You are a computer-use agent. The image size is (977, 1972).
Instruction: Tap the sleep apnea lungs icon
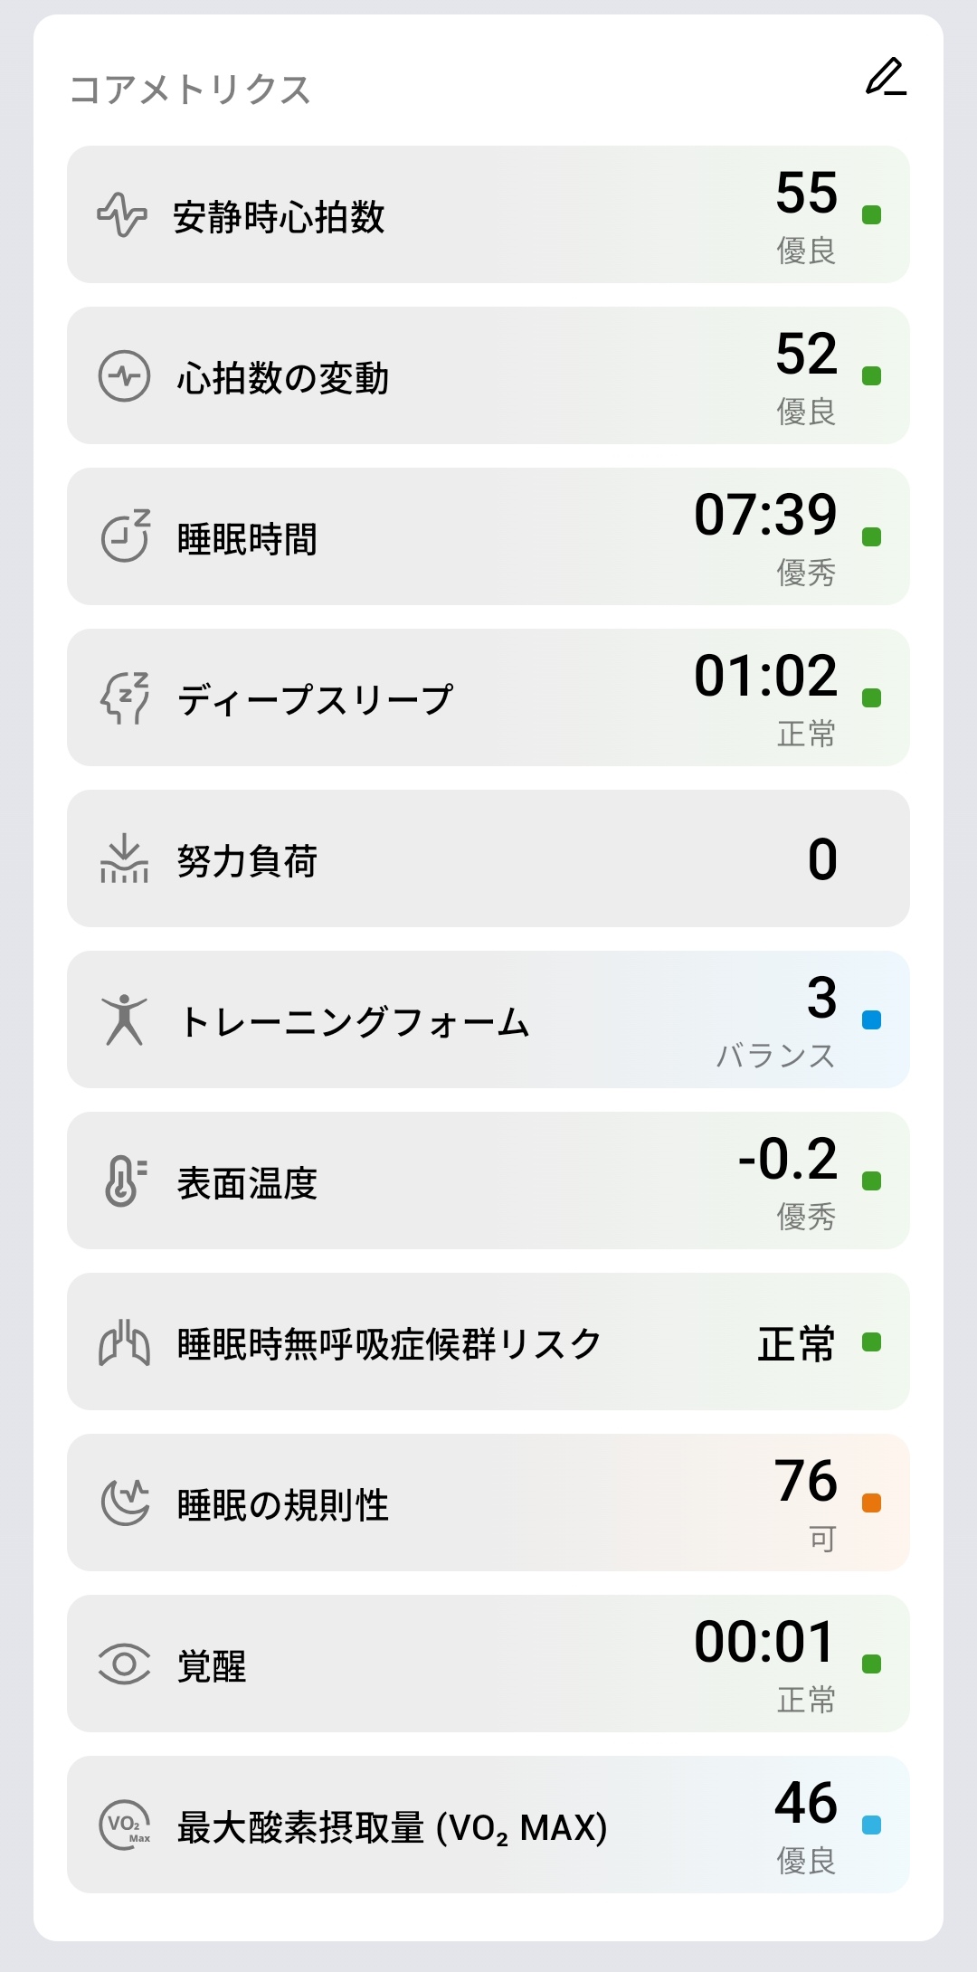[x=124, y=1342]
